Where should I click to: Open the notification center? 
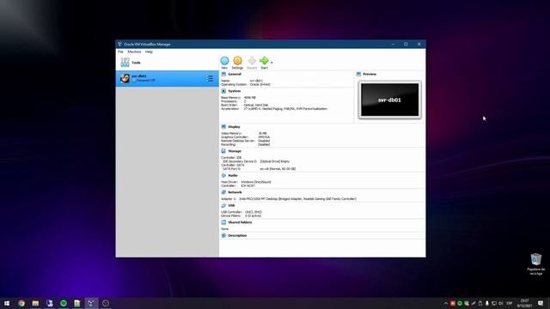541,303
